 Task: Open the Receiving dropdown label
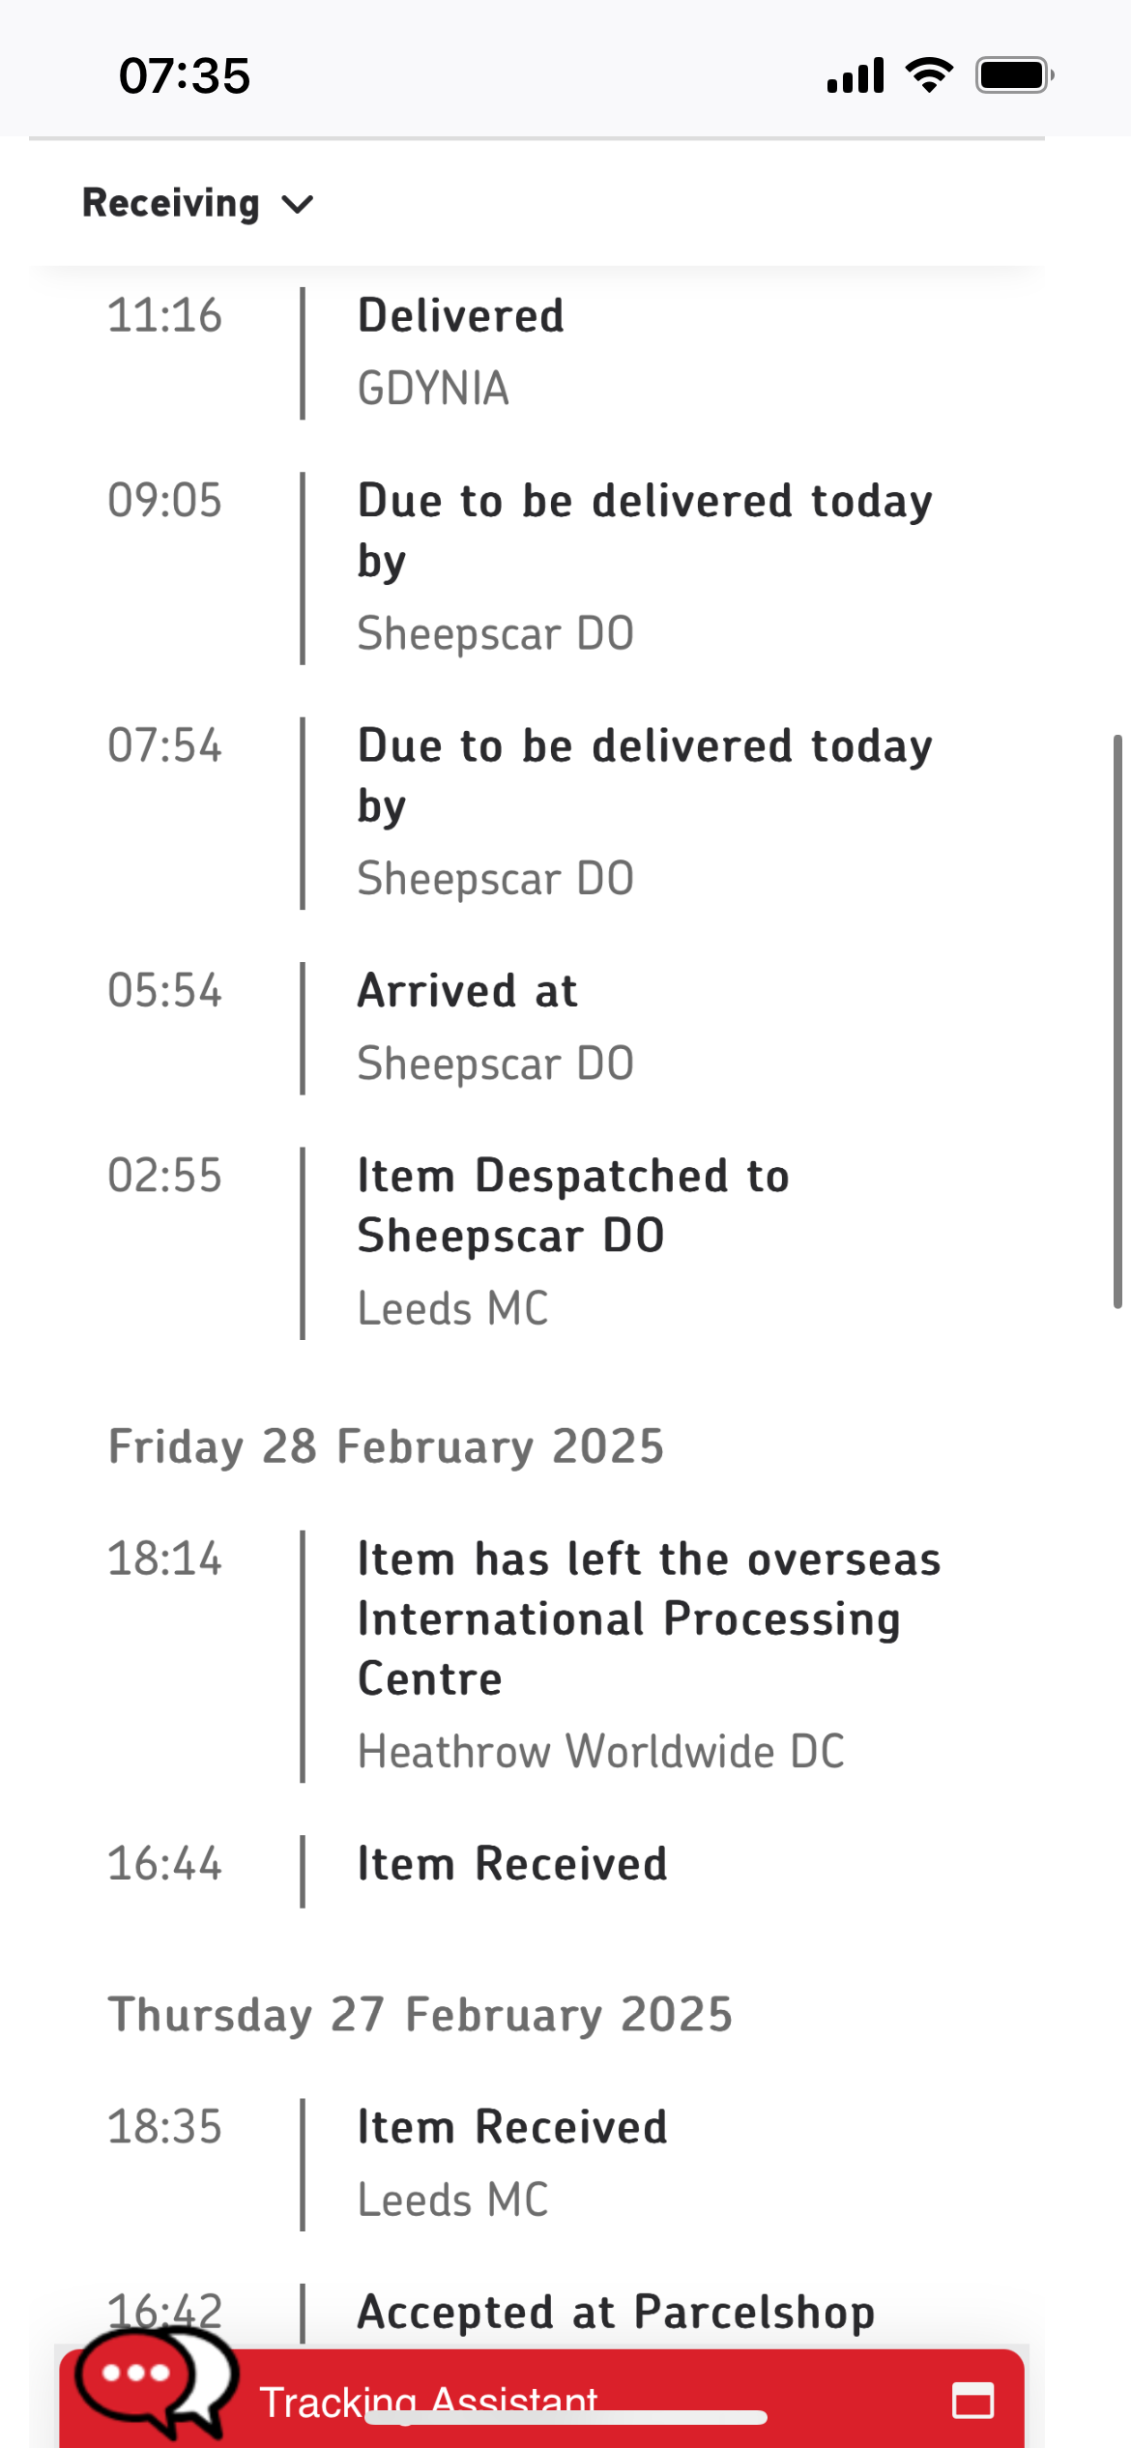pos(171,203)
